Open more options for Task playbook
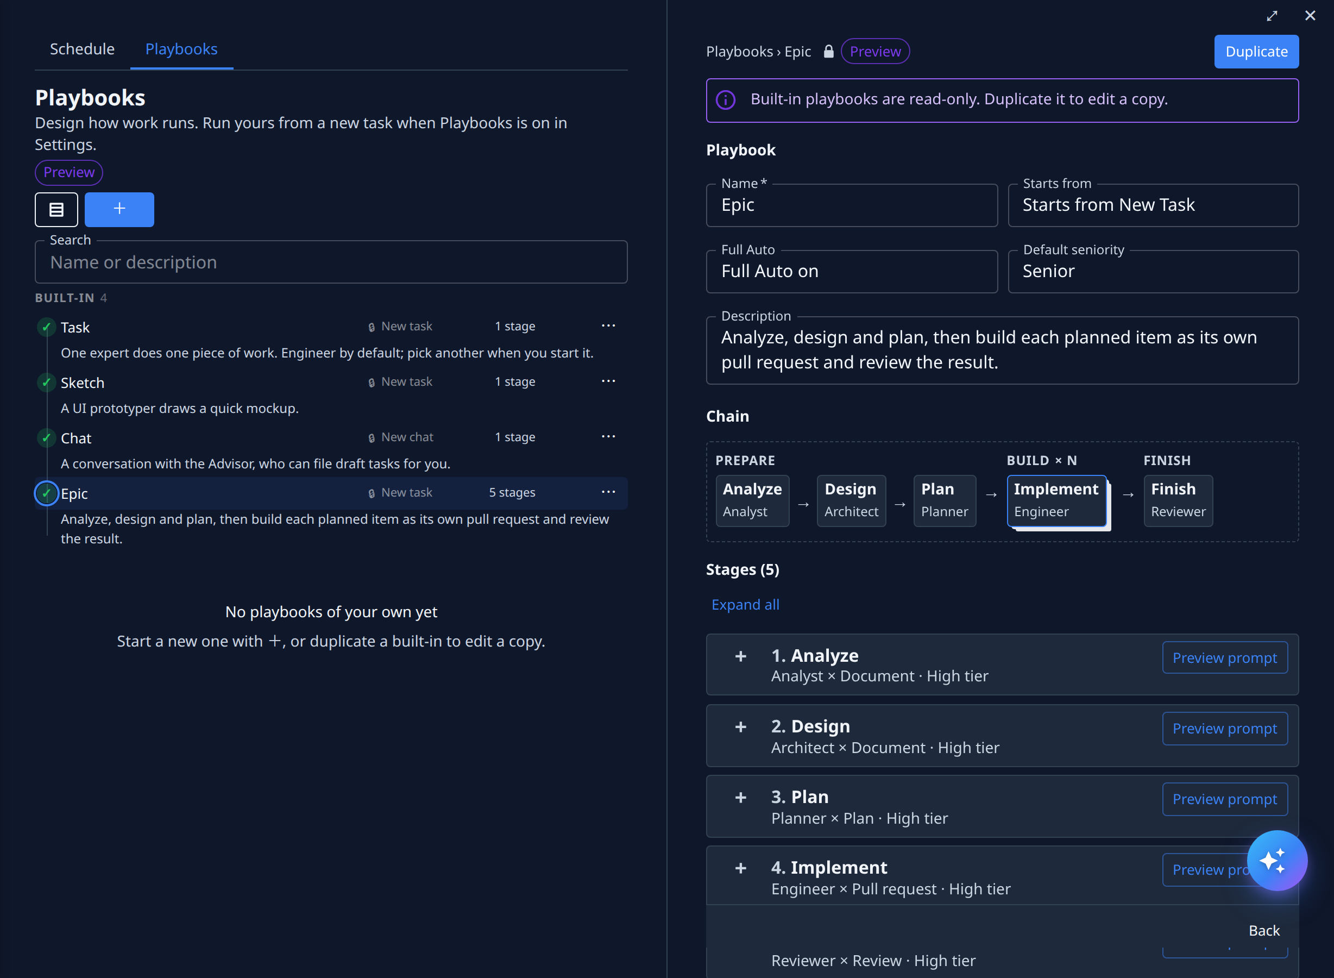Image resolution: width=1334 pixels, height=978 pixels. [608, 325]
